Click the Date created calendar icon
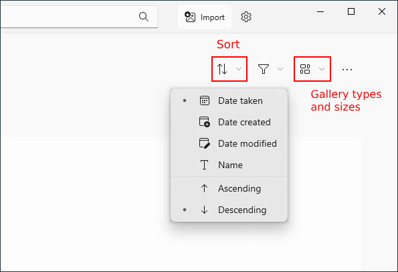This screenshot has width=398, height=272. (x=204, y=122)
